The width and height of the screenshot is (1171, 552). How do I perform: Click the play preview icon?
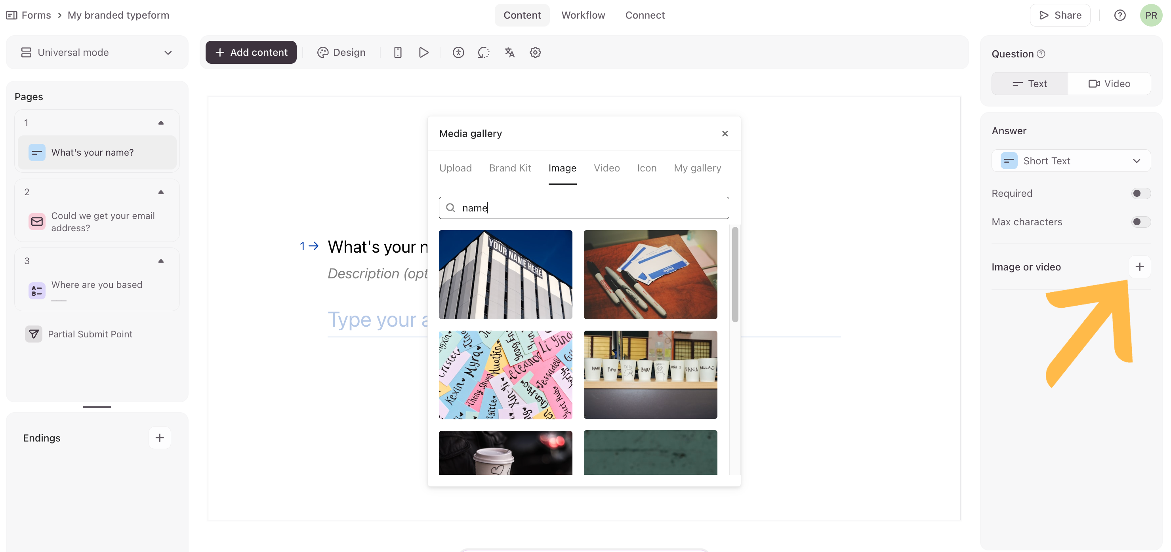pos(423,52)
